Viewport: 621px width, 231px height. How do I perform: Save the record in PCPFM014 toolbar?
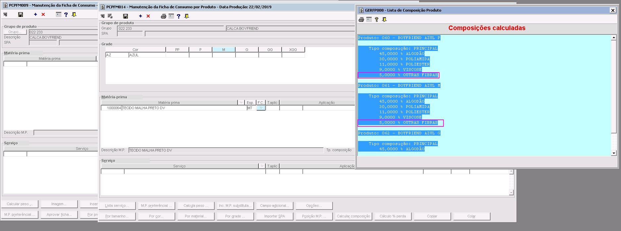pyautogui.click(x=126, y=16)
